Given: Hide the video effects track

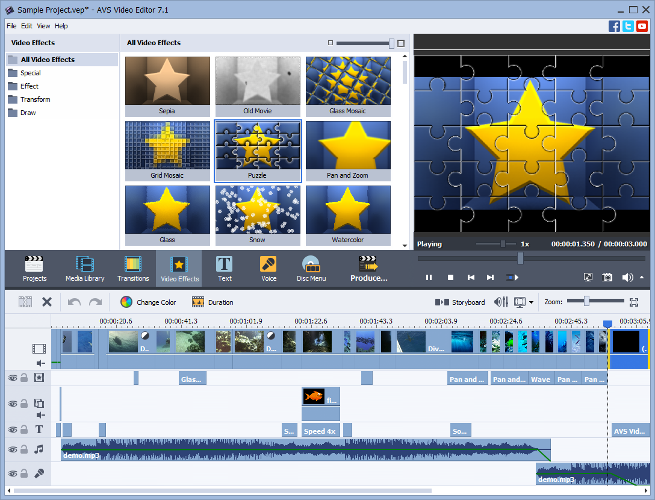Looking at the screenshot, I should coord(13,378).
